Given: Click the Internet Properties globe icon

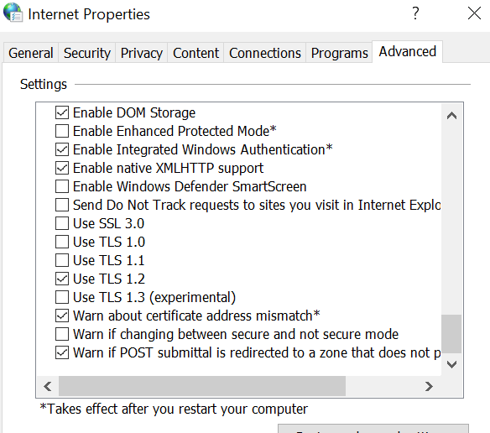Looking at the screenshot, I should click(x=13, y=13).
